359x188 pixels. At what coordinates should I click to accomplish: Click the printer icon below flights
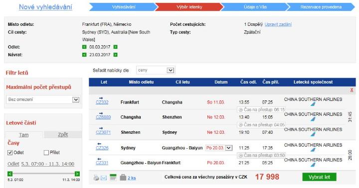pos(96,178)
